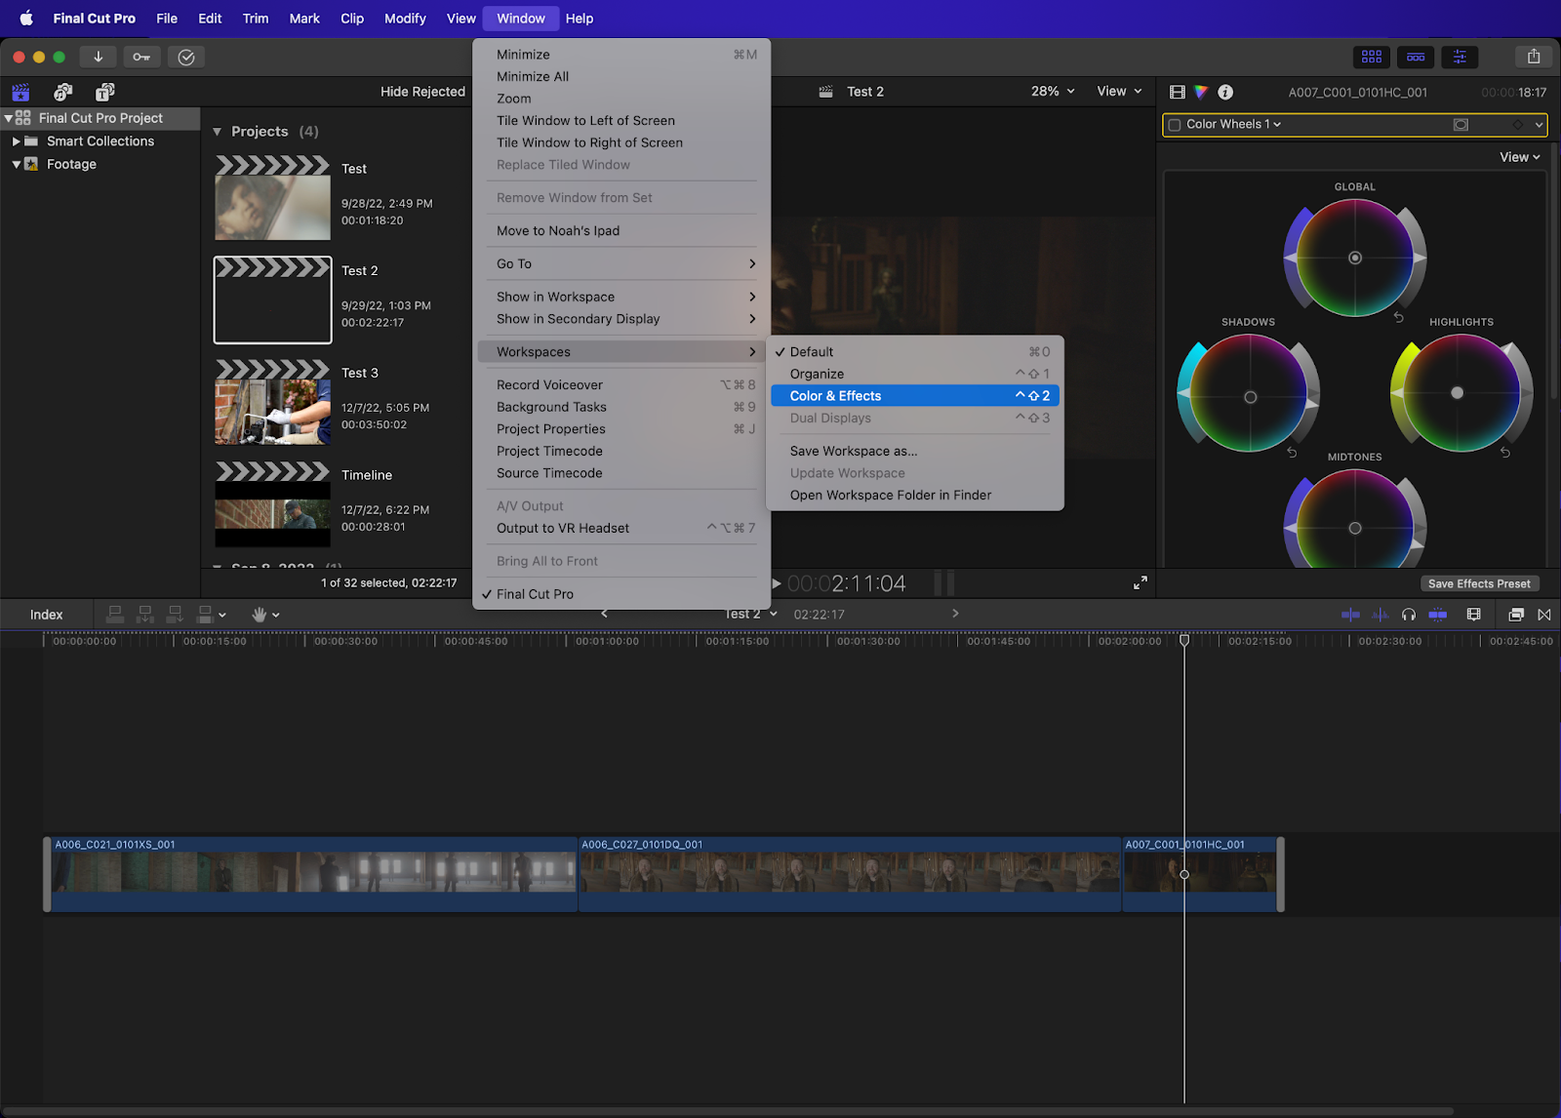This screenshot has height=1118, width=1561.
Task: Open the Color Inspector icon
Action: click(1201, 92)
